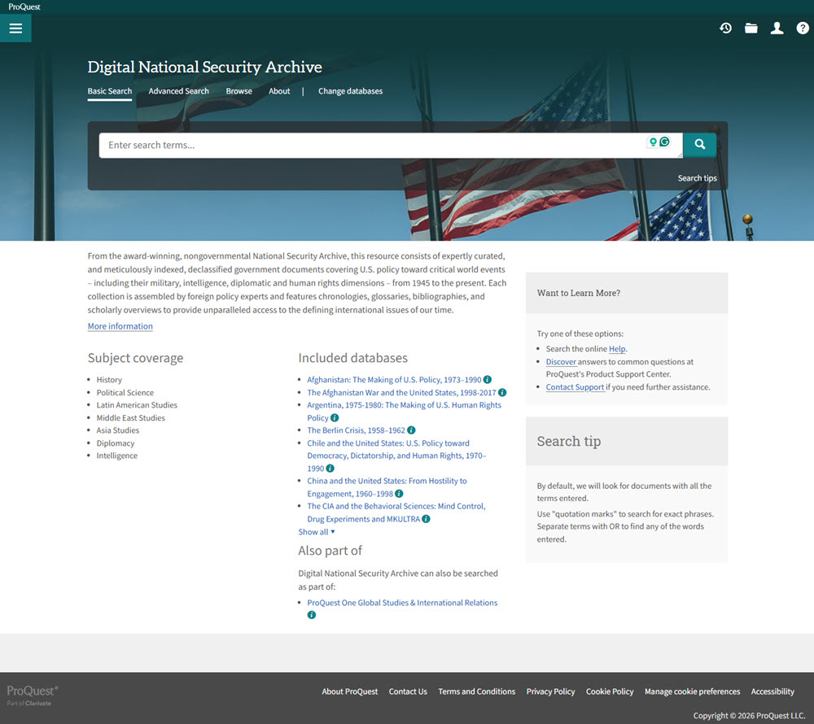This screenshot has height=724, width=814.
Task: Click the lightbulb icon in search box
Action: [x=653, y=142]
